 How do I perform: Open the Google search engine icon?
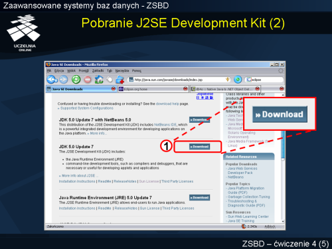pos(249,80)
